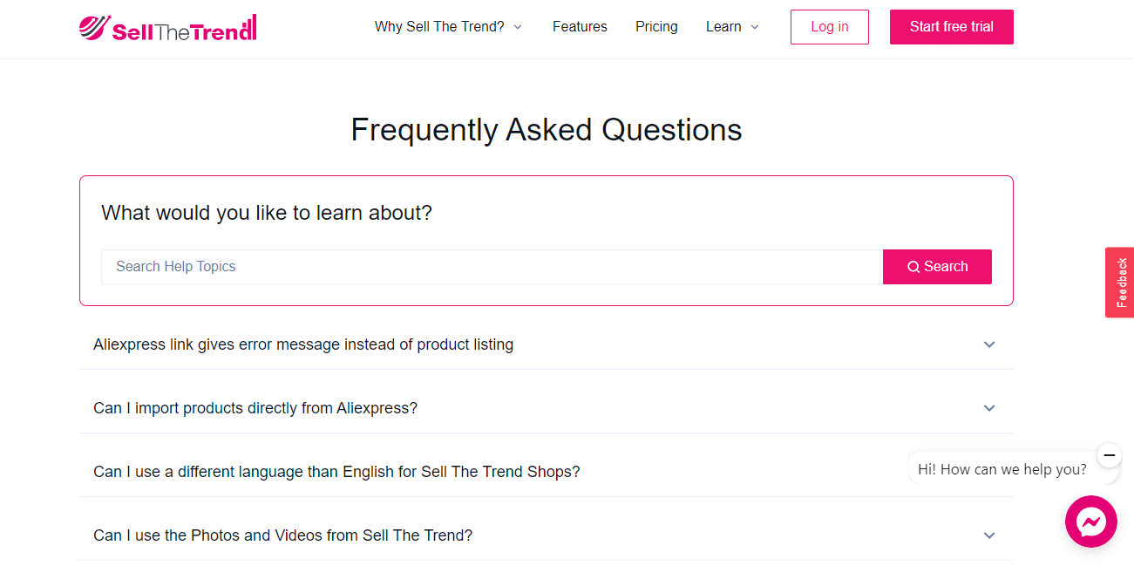The image size is (1134, 566).
Task: Open the red Feedback side tab
Action: (x=1120, y=283)
